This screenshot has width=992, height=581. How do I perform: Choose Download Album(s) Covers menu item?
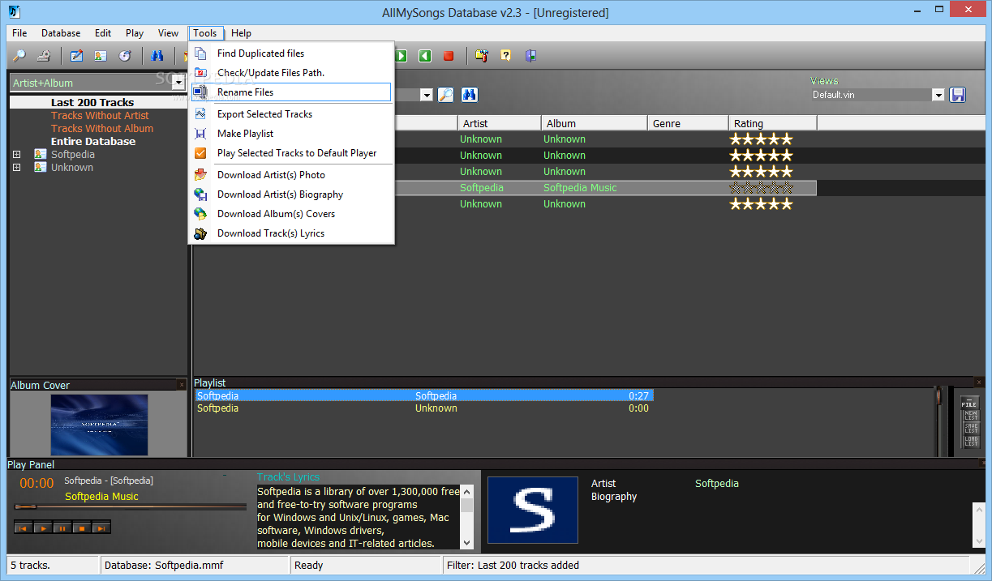click(292, 214)
